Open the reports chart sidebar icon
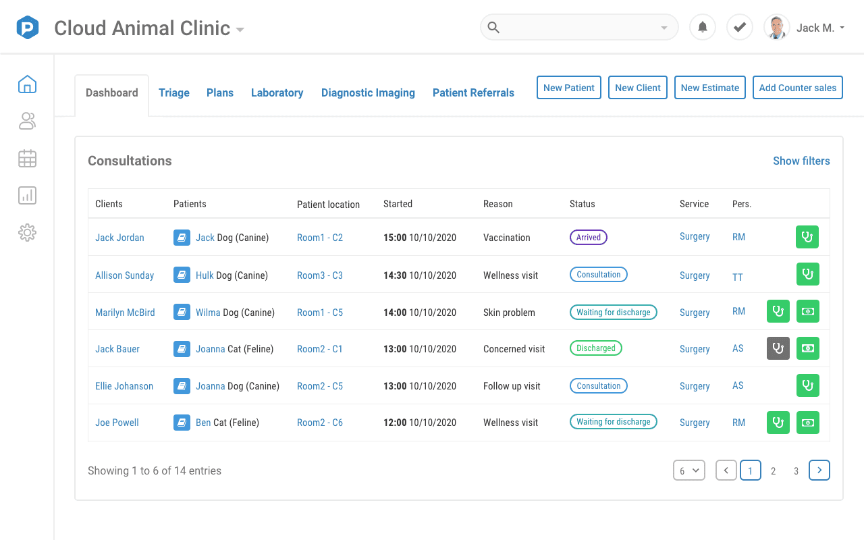This screenshot has height=540, width=864. 27,196
